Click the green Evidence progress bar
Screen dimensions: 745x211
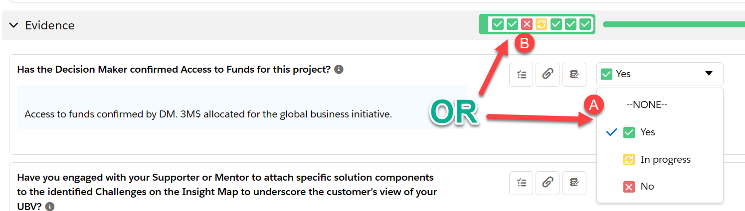pos(674,24)
